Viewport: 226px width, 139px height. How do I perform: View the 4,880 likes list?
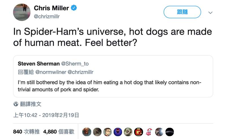tap(58, 132)
